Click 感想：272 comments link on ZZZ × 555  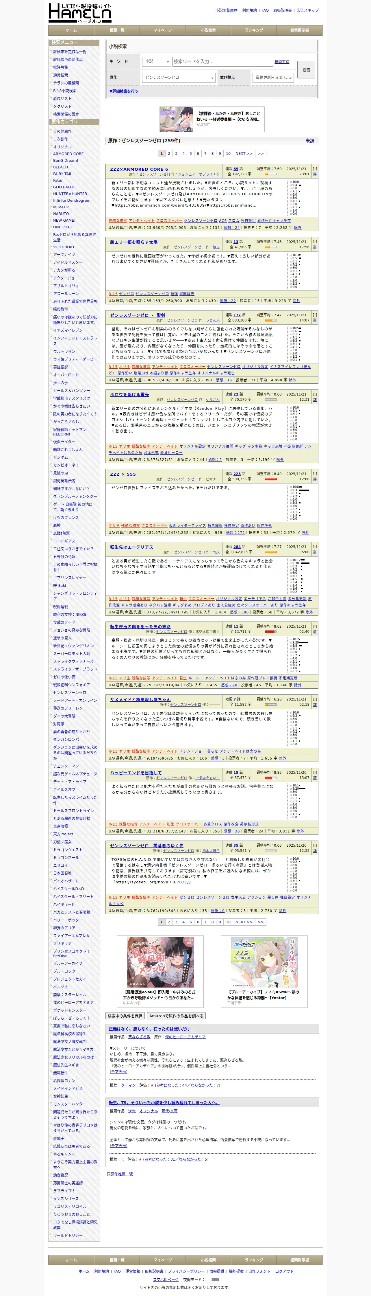[235, 532]
